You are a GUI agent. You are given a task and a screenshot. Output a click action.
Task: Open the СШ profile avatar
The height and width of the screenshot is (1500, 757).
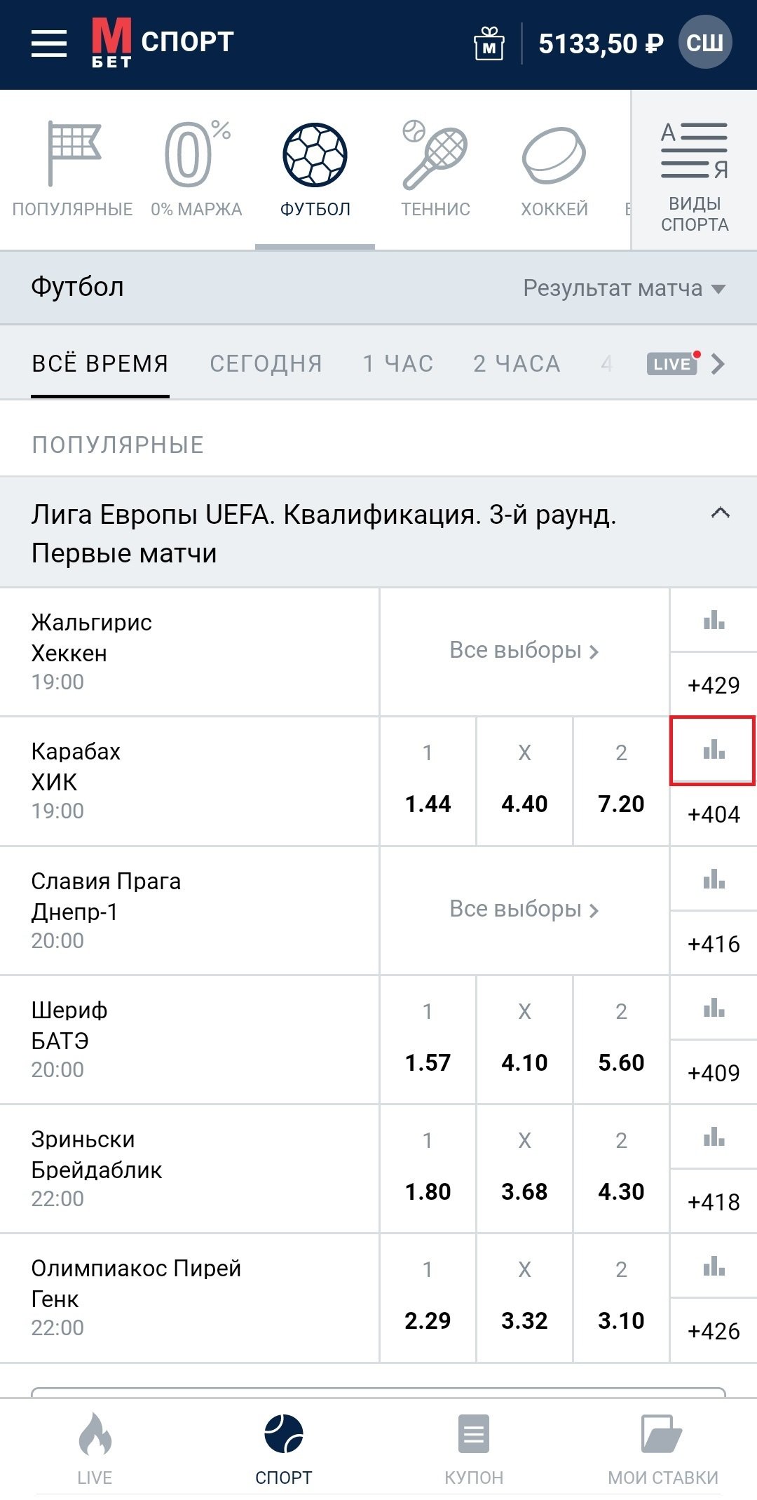[704, 43]
